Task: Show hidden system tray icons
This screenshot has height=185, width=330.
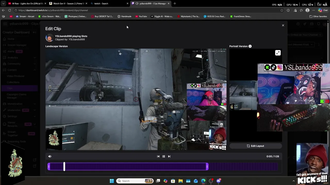Action: [x=293, y=181]
